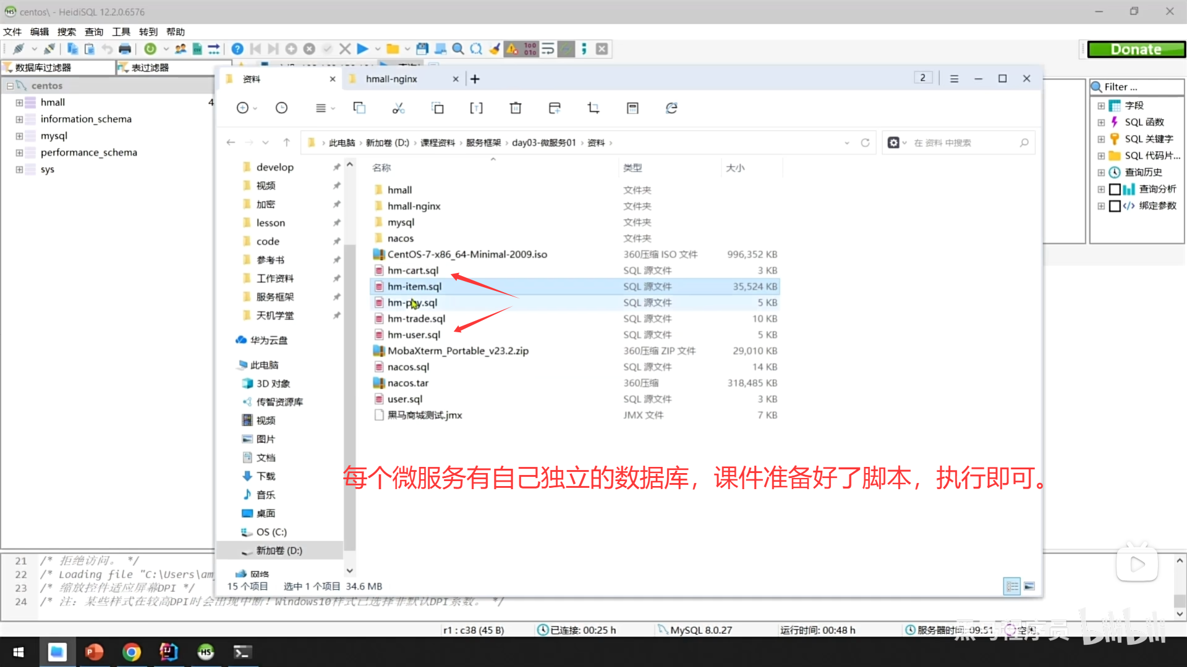
Task: Execute query with the blue play icon
Action: click(x=362, y=48)
